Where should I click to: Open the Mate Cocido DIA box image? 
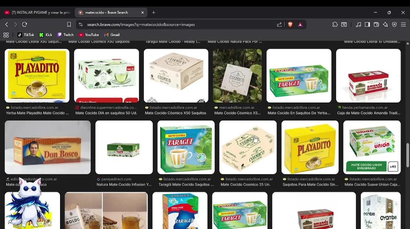(x=106, y=76)
